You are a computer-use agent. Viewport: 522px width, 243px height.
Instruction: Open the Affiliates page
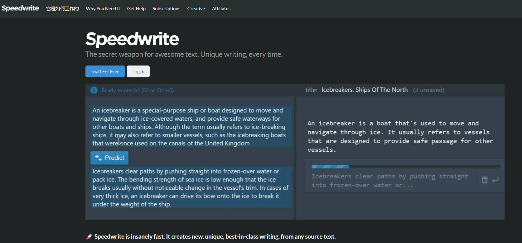(221, 9)
